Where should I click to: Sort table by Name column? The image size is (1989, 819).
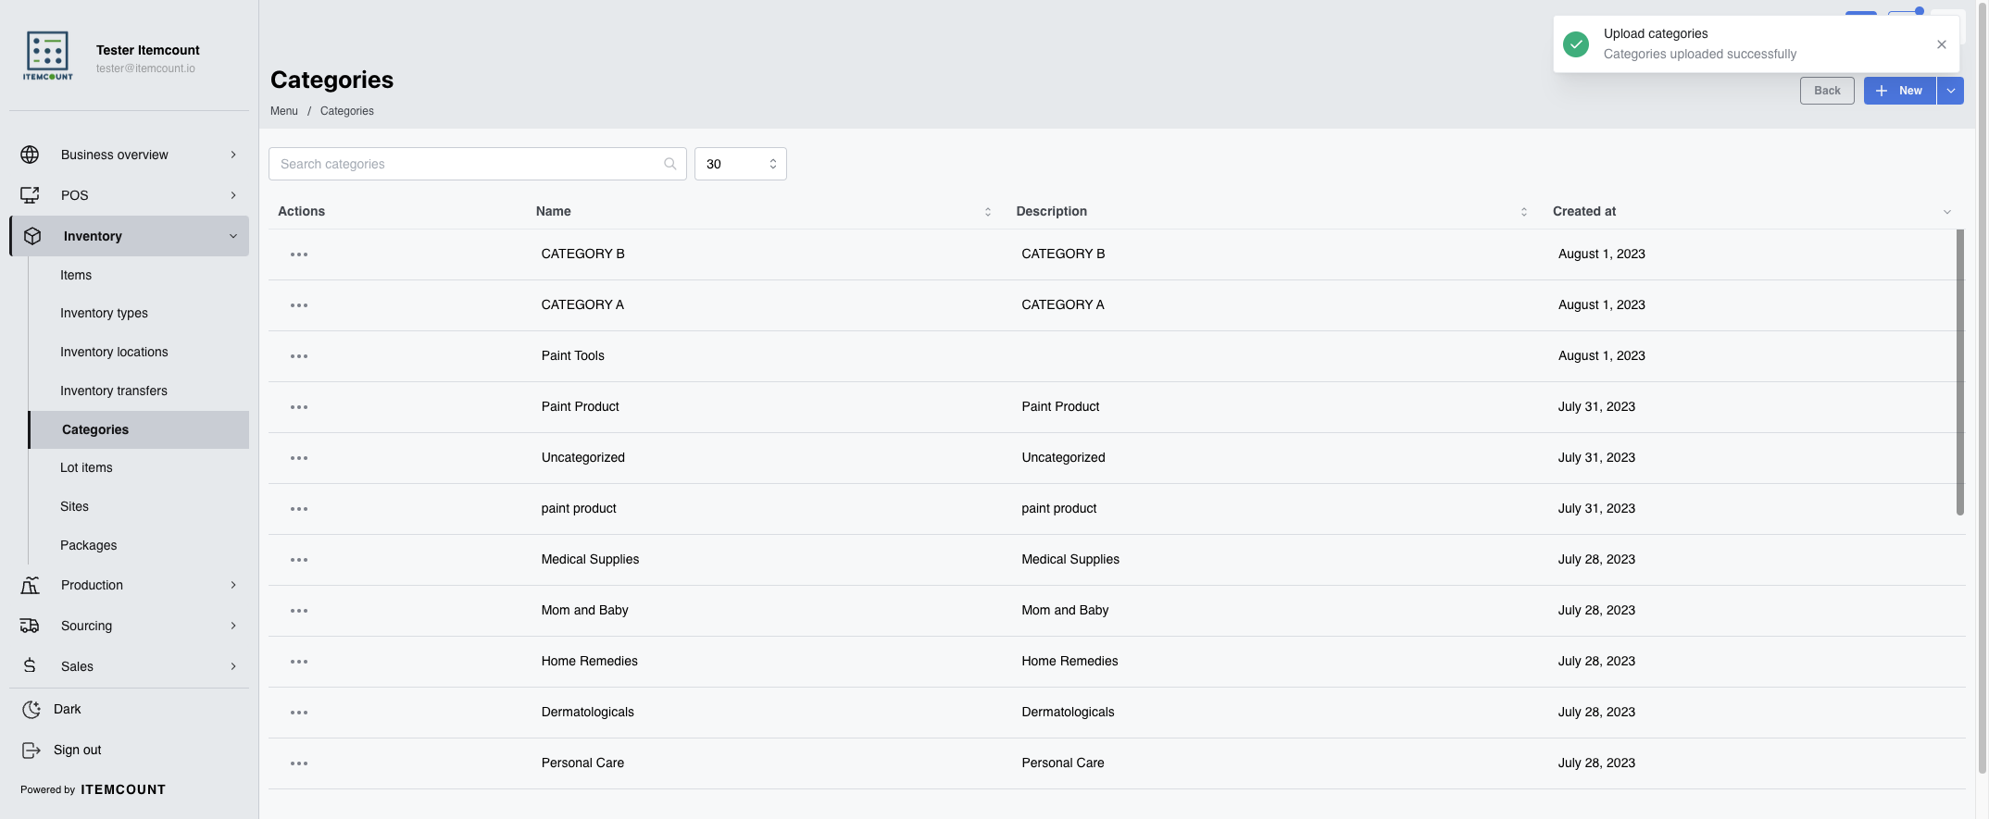988,212
